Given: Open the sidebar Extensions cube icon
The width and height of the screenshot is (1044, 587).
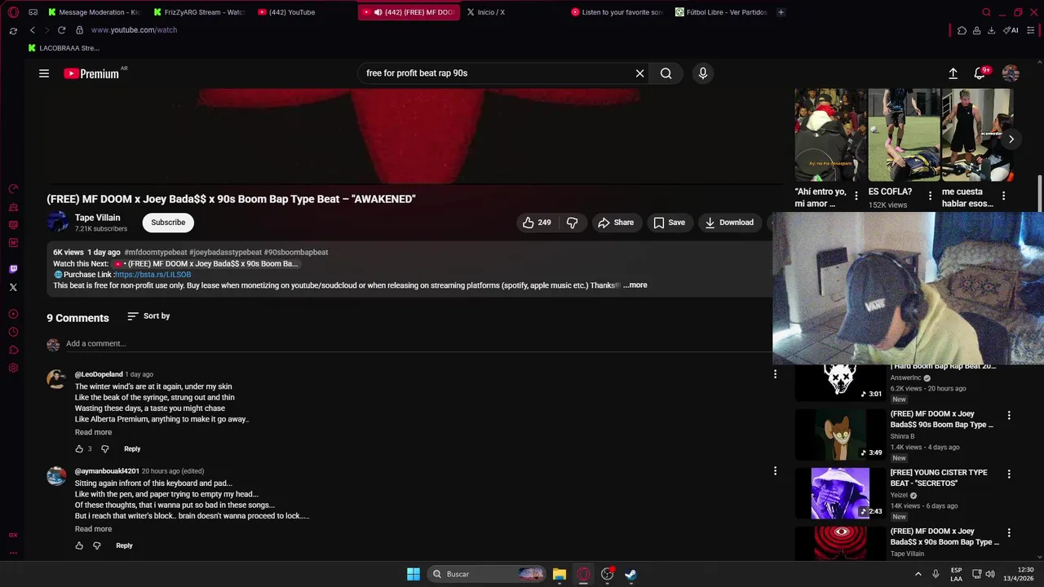Looking at the screenshot, I should click(13, 350).
